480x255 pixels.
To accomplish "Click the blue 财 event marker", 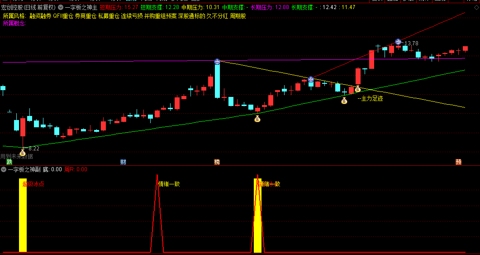I will pos(123,162).
